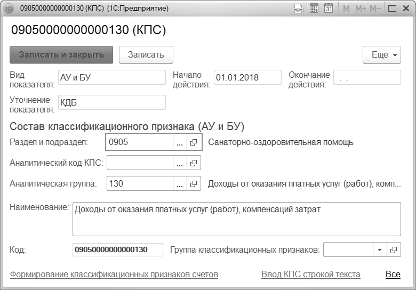Open the Аналитическая группа item icon

click(194, 183)
